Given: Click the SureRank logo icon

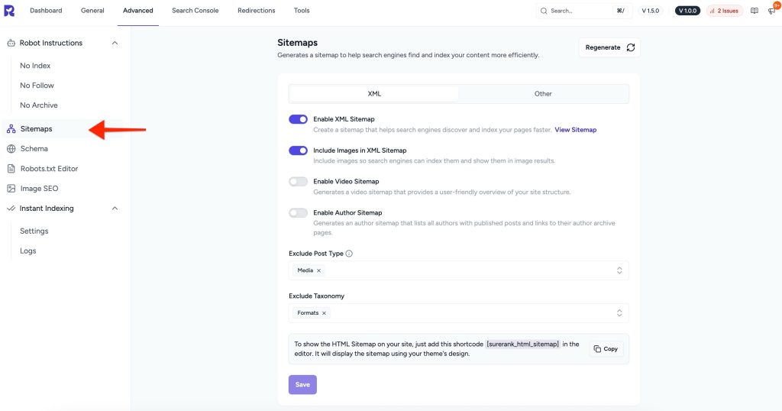Looking at the screenshot, I should pyautogui.click(x=9, y=11).
